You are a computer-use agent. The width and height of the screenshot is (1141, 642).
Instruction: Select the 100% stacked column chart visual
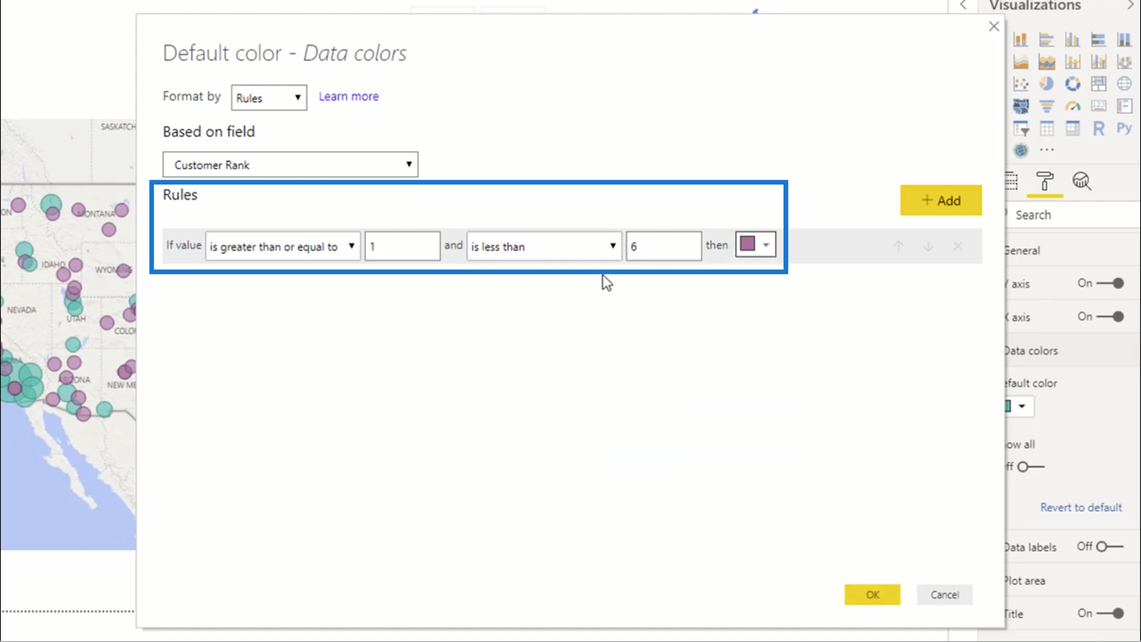pyautogui.click(x=1125, y=39)
